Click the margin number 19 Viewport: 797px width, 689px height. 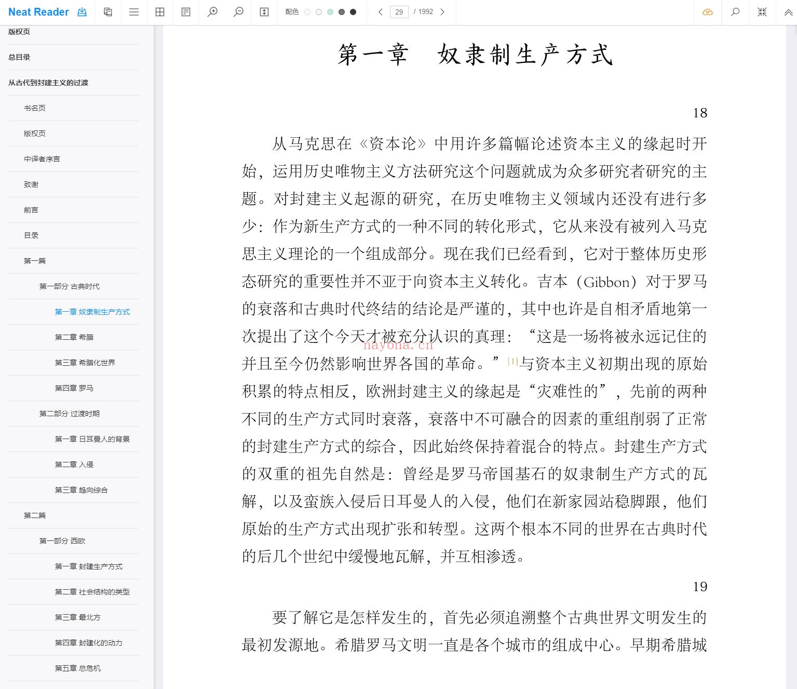pyautogui.click(x=700, y=587)
